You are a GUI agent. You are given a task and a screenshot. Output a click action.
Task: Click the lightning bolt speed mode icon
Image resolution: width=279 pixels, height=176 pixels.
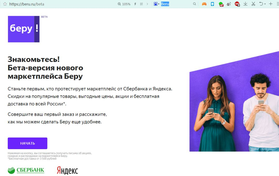tap(135, 4)
